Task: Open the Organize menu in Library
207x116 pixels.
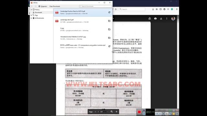Action: [43, 6]
